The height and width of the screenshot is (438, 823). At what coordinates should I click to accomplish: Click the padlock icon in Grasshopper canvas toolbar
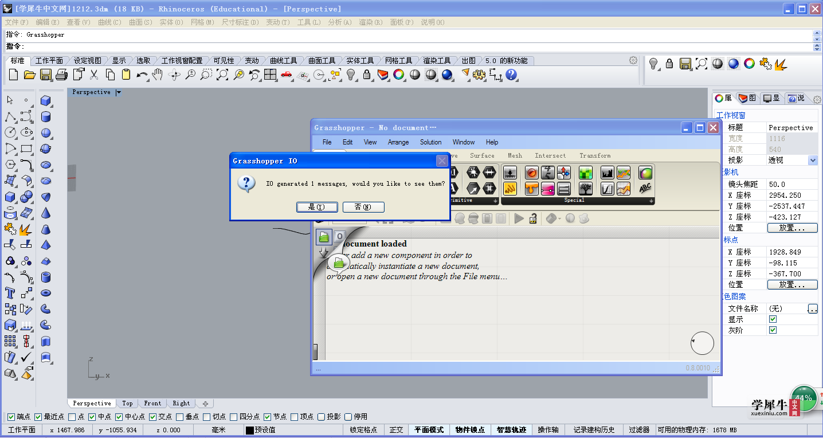click(x=533, y=218)
